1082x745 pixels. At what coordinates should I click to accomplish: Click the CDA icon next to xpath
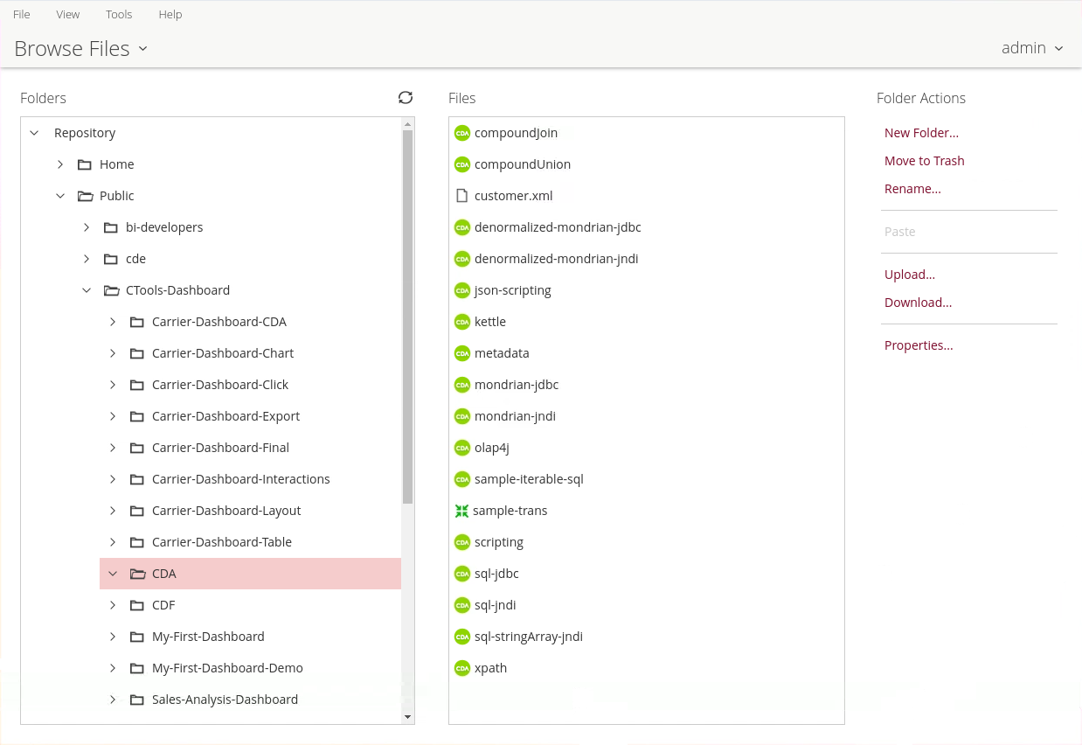click(462, 668)
